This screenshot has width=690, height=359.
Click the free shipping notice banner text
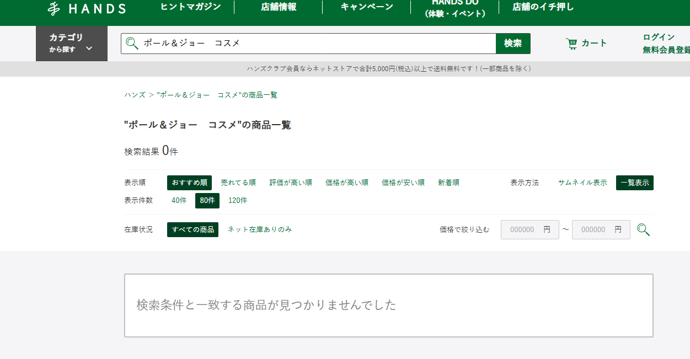click(x=389, y=68)
